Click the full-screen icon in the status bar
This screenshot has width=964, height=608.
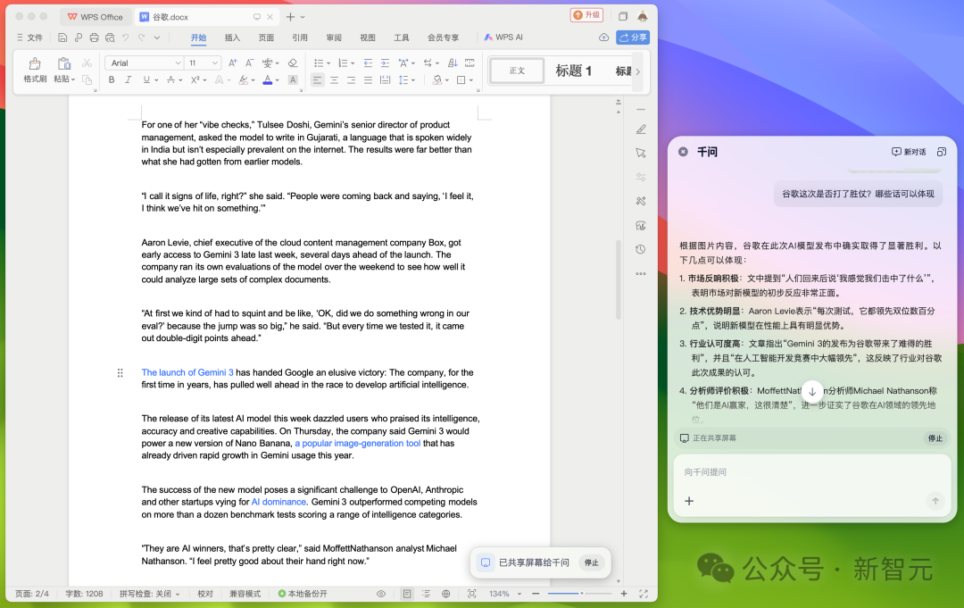pos(644,593)
